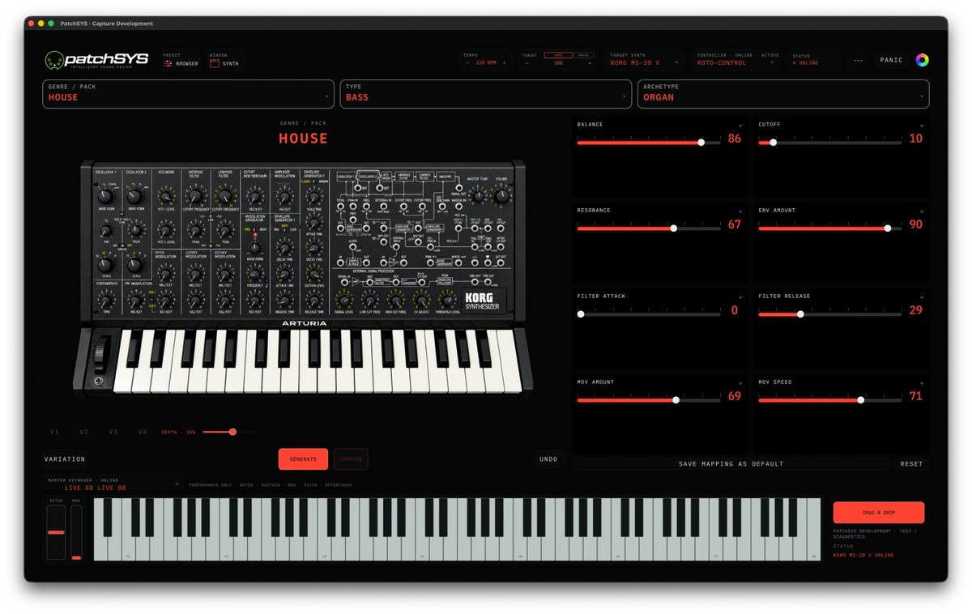Increase tempo with the plus button
The height and width of the screenshot is (614, 972).
point(504,62)
